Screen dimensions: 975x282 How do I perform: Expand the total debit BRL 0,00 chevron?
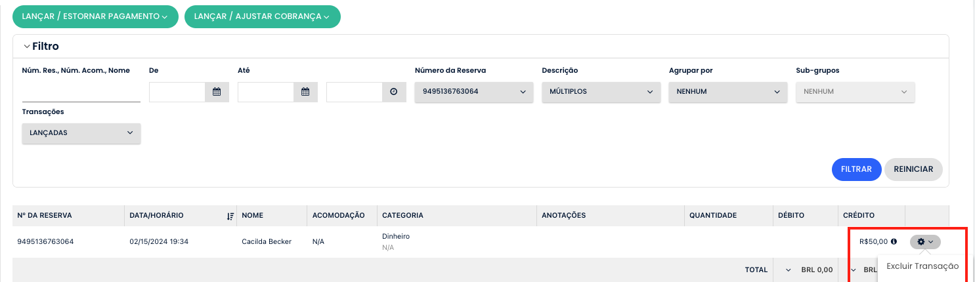click(x=787, y=270)
